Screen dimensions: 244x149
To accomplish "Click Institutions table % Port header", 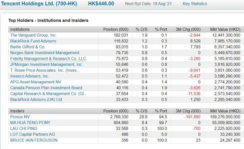I will 161,30.
